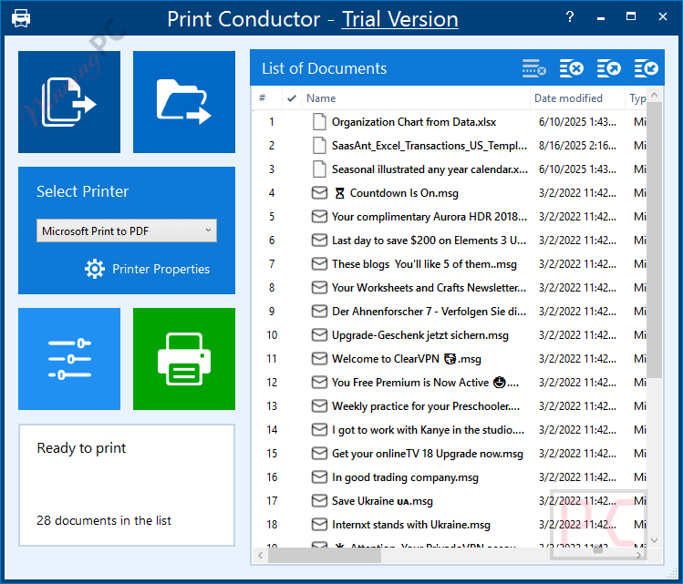Screen dimensions: 683x584
Task: Select 'Internxt stands with Ukraine.msg' row
Action: click(x=450, y=525)
